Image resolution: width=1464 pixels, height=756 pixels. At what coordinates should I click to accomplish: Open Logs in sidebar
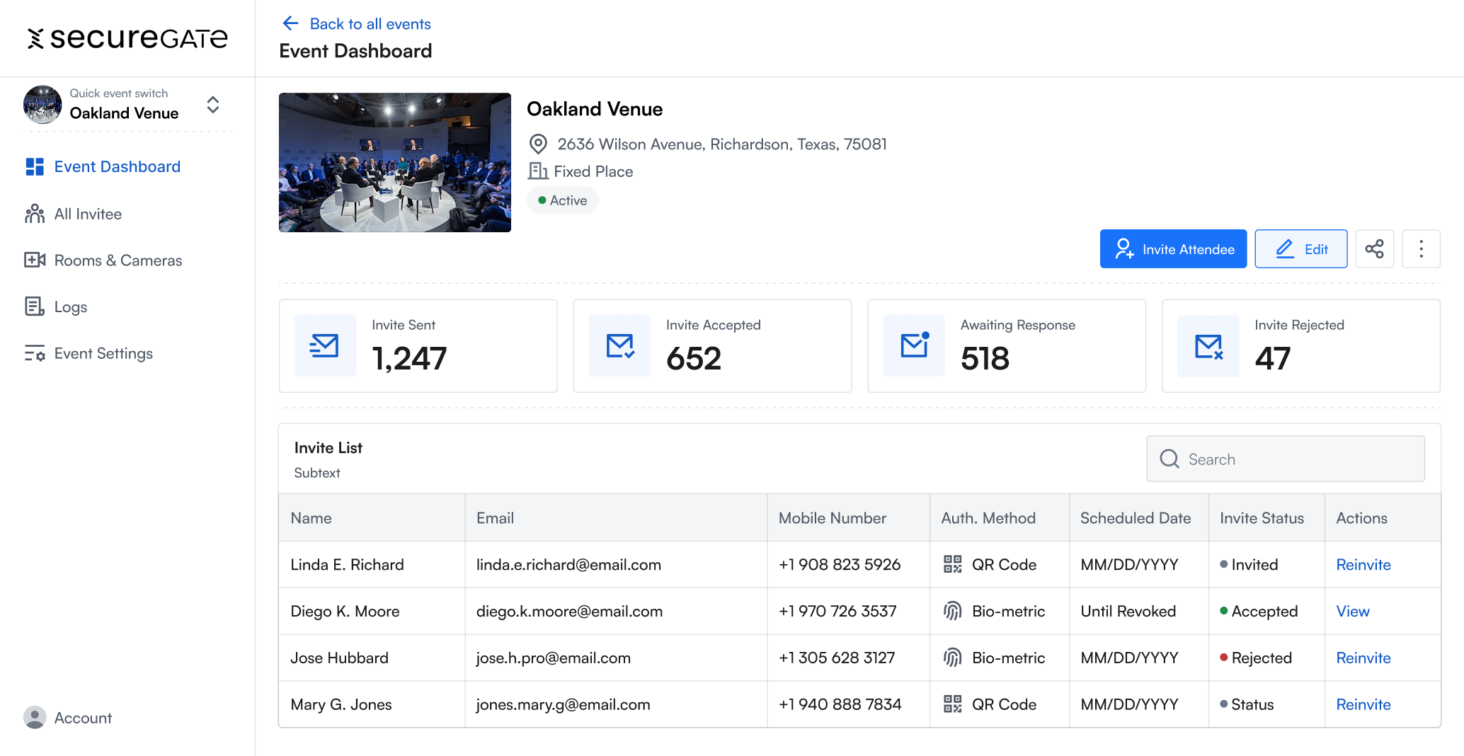point(71,307)
